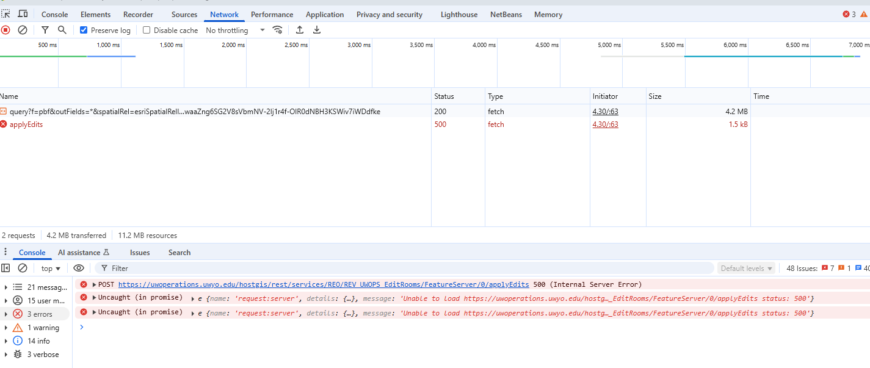Create a live expression in Console
The height and width of the screenshot is (368, 870).
[x=78, y=268]
